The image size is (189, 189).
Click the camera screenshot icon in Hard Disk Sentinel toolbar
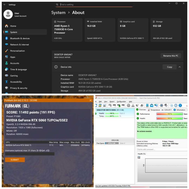pos(171,105)
